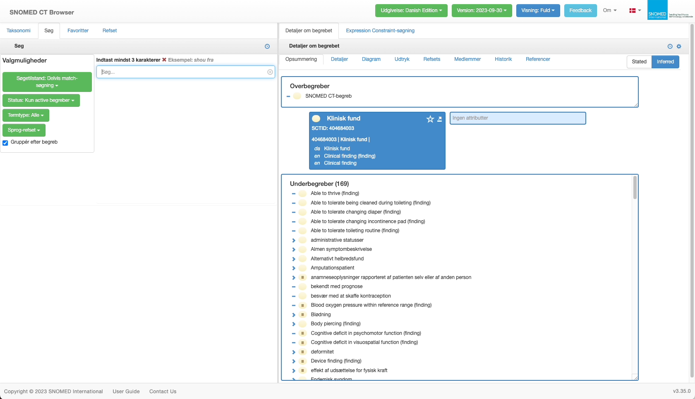Click the defined icon beside Cognitive deficit in psychomotor function
The image size is (695, 399).
[x=302, y=333]
